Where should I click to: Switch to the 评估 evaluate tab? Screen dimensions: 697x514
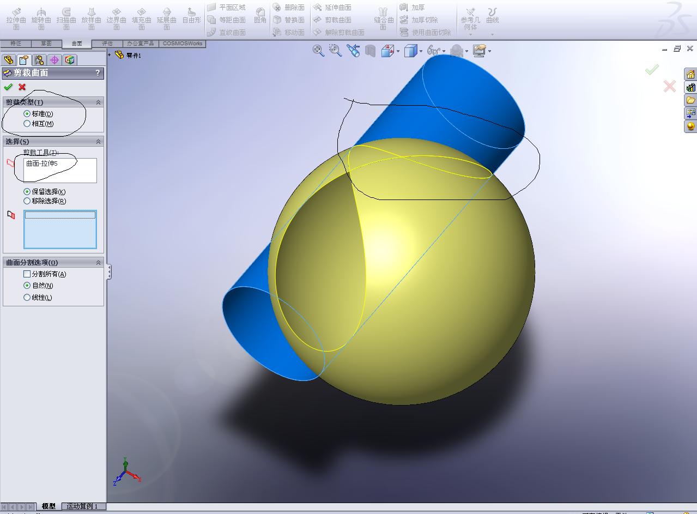107,44
